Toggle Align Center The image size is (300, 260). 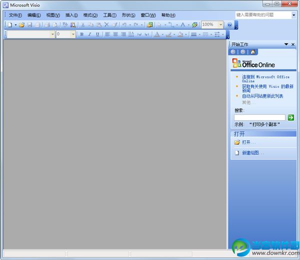coord(115,34)
